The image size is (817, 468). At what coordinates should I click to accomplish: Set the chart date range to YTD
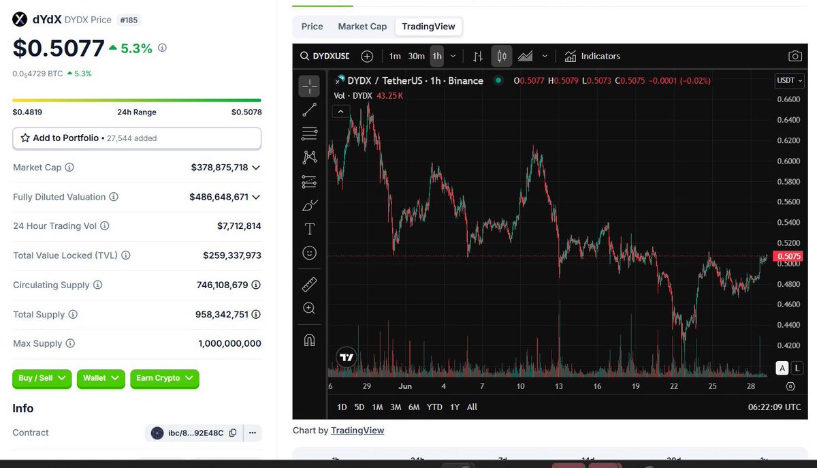point(434,407)
